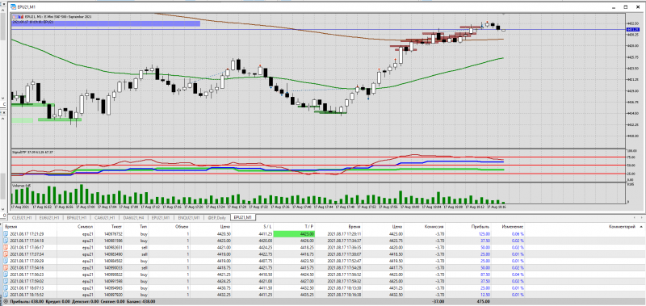Sort history by the Прибыль column header

pyautogui.click(x=480, y=227)
